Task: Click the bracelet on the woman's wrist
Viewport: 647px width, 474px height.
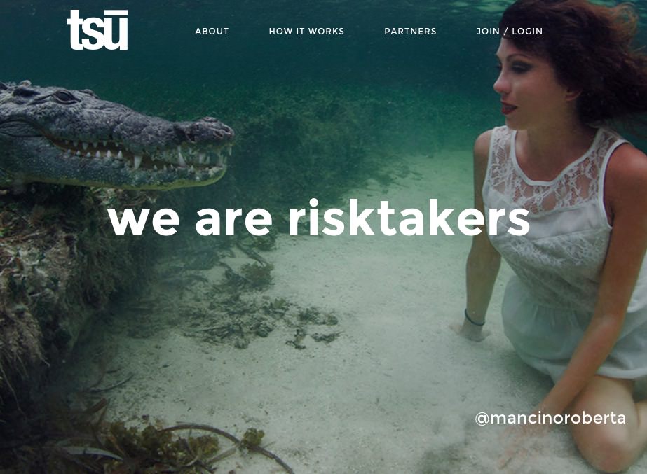Action: (474, 319)
